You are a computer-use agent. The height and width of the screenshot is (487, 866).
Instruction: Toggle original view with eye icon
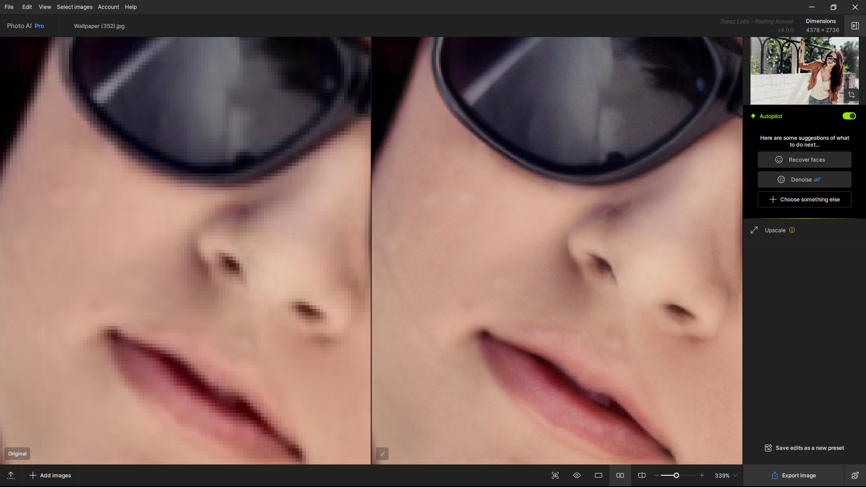[x=577, y=475]
